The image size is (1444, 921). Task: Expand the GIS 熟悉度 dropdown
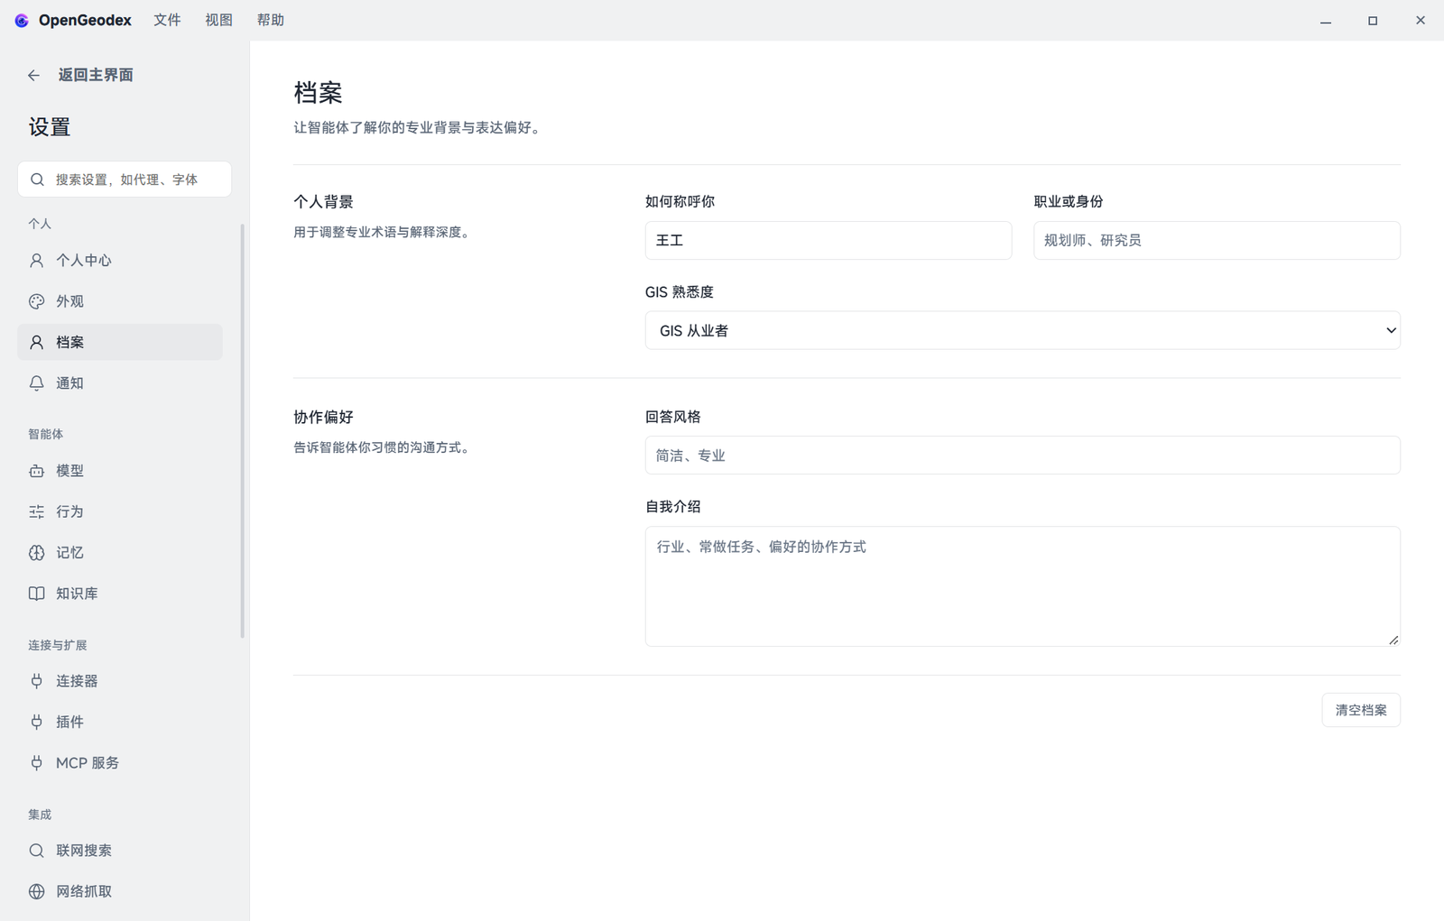[1023, 330]
